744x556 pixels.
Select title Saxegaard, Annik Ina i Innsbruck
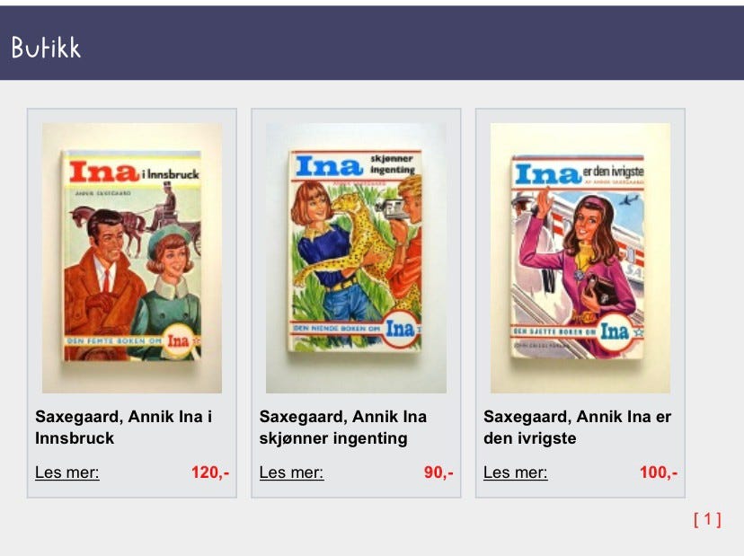tap(124, 427)
